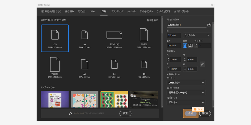Choose the プリント (大) preset

[114, 38]
